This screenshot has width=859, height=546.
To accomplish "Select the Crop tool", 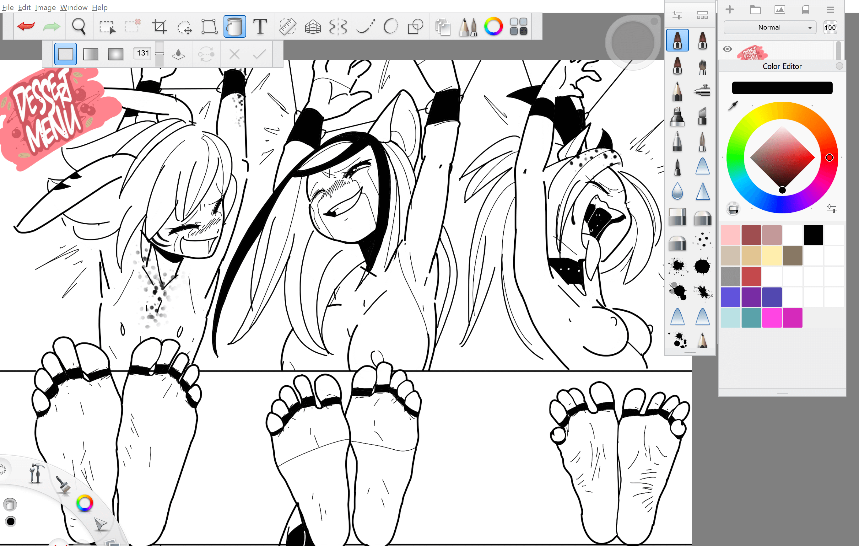I will click(x=159, y=26).
